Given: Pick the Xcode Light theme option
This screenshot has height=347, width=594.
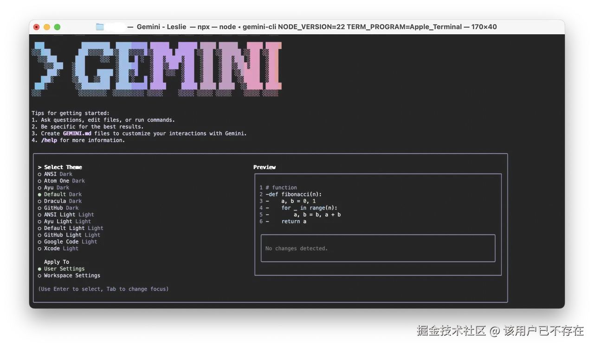Looking at the screenshot, I should (x=58, y=249).
